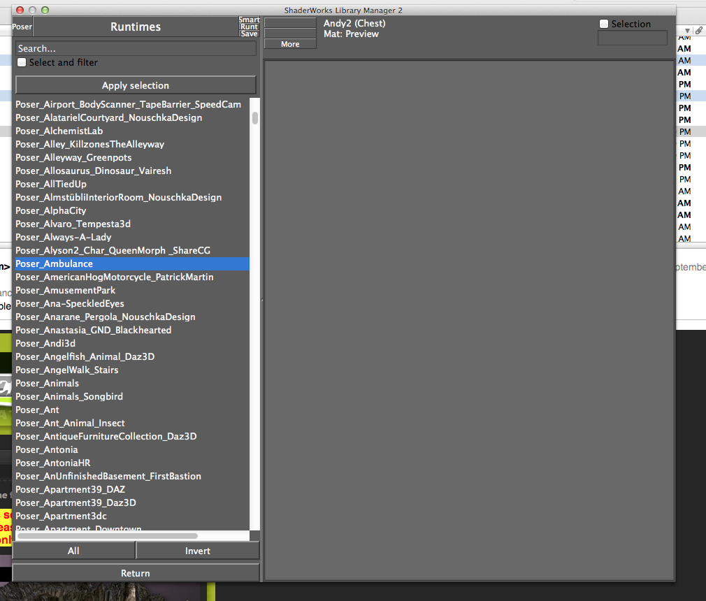Select Poser_Apartment3dc entry
Viewport: 706px width, 601px height.
tap(132, 516)
